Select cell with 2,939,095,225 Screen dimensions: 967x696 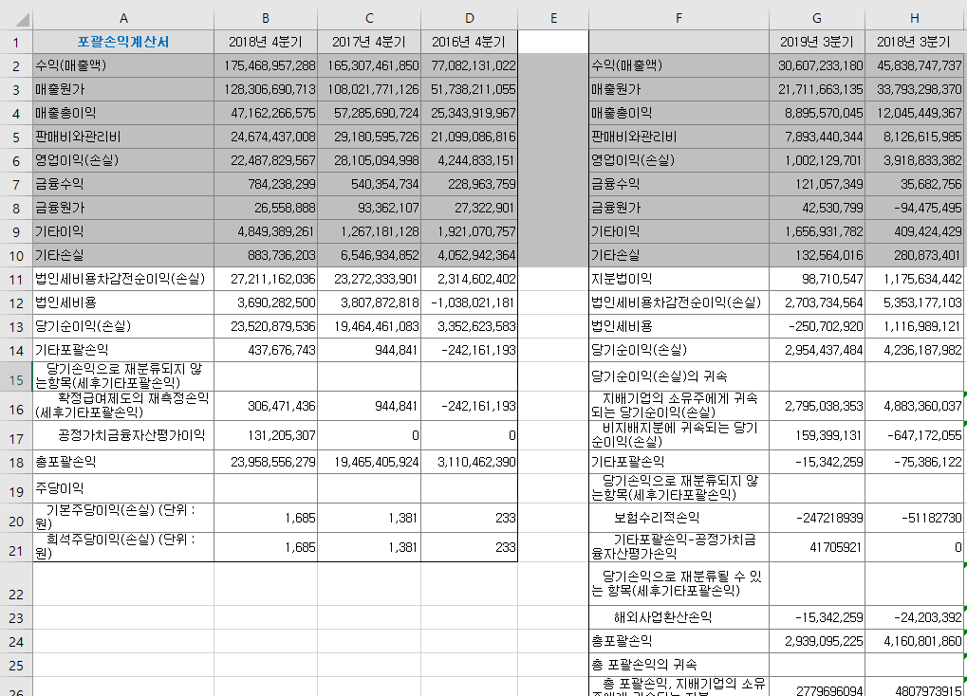click(x=817, y=641)
